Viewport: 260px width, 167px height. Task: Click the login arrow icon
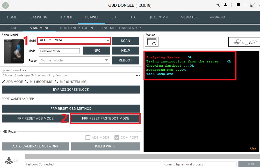[x=218, y=5]
